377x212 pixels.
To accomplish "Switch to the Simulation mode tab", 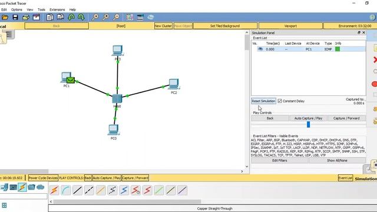I will click(365, 178).
